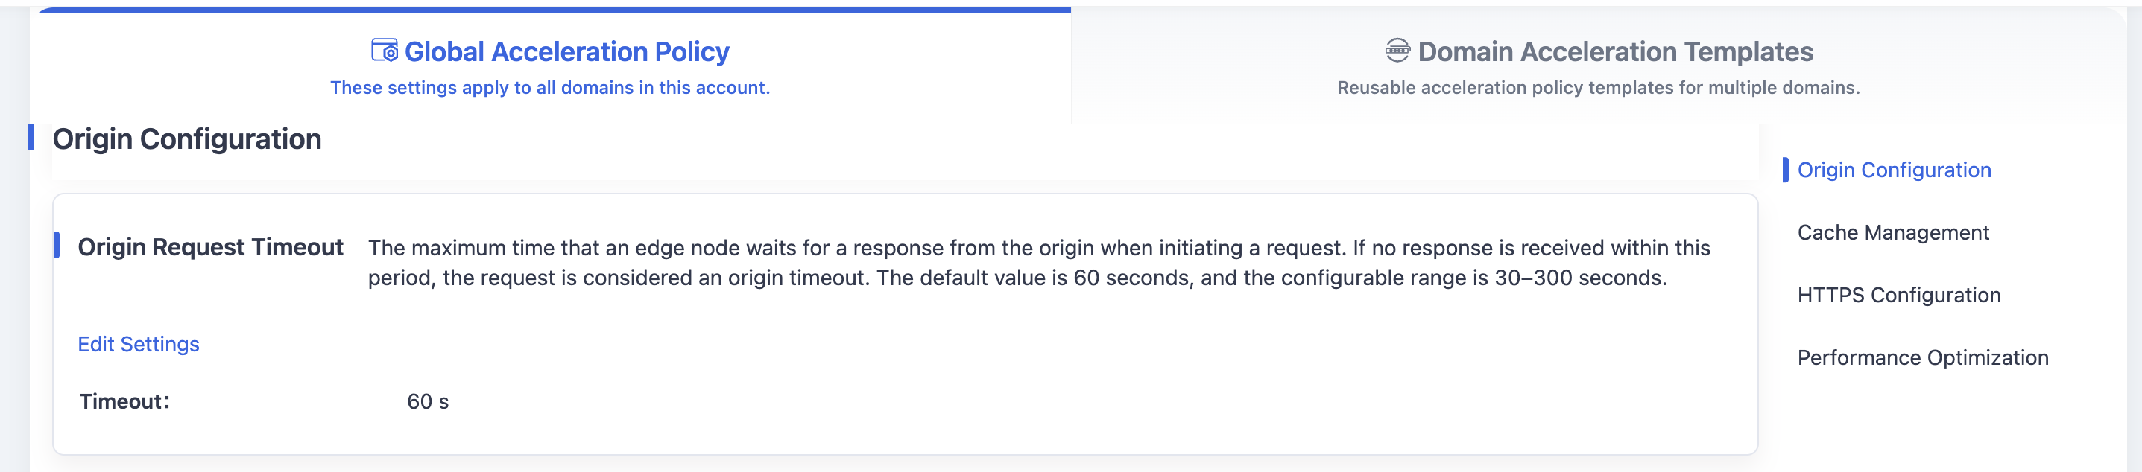Click the global policy tab subtitle text
This screenshot has width=2142, height=472.
pyautogui.click(x=551, y=87)
